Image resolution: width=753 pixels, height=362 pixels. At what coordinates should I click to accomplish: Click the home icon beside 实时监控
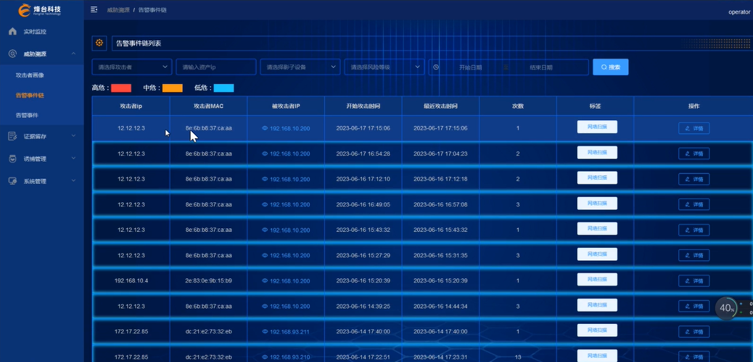12,31
